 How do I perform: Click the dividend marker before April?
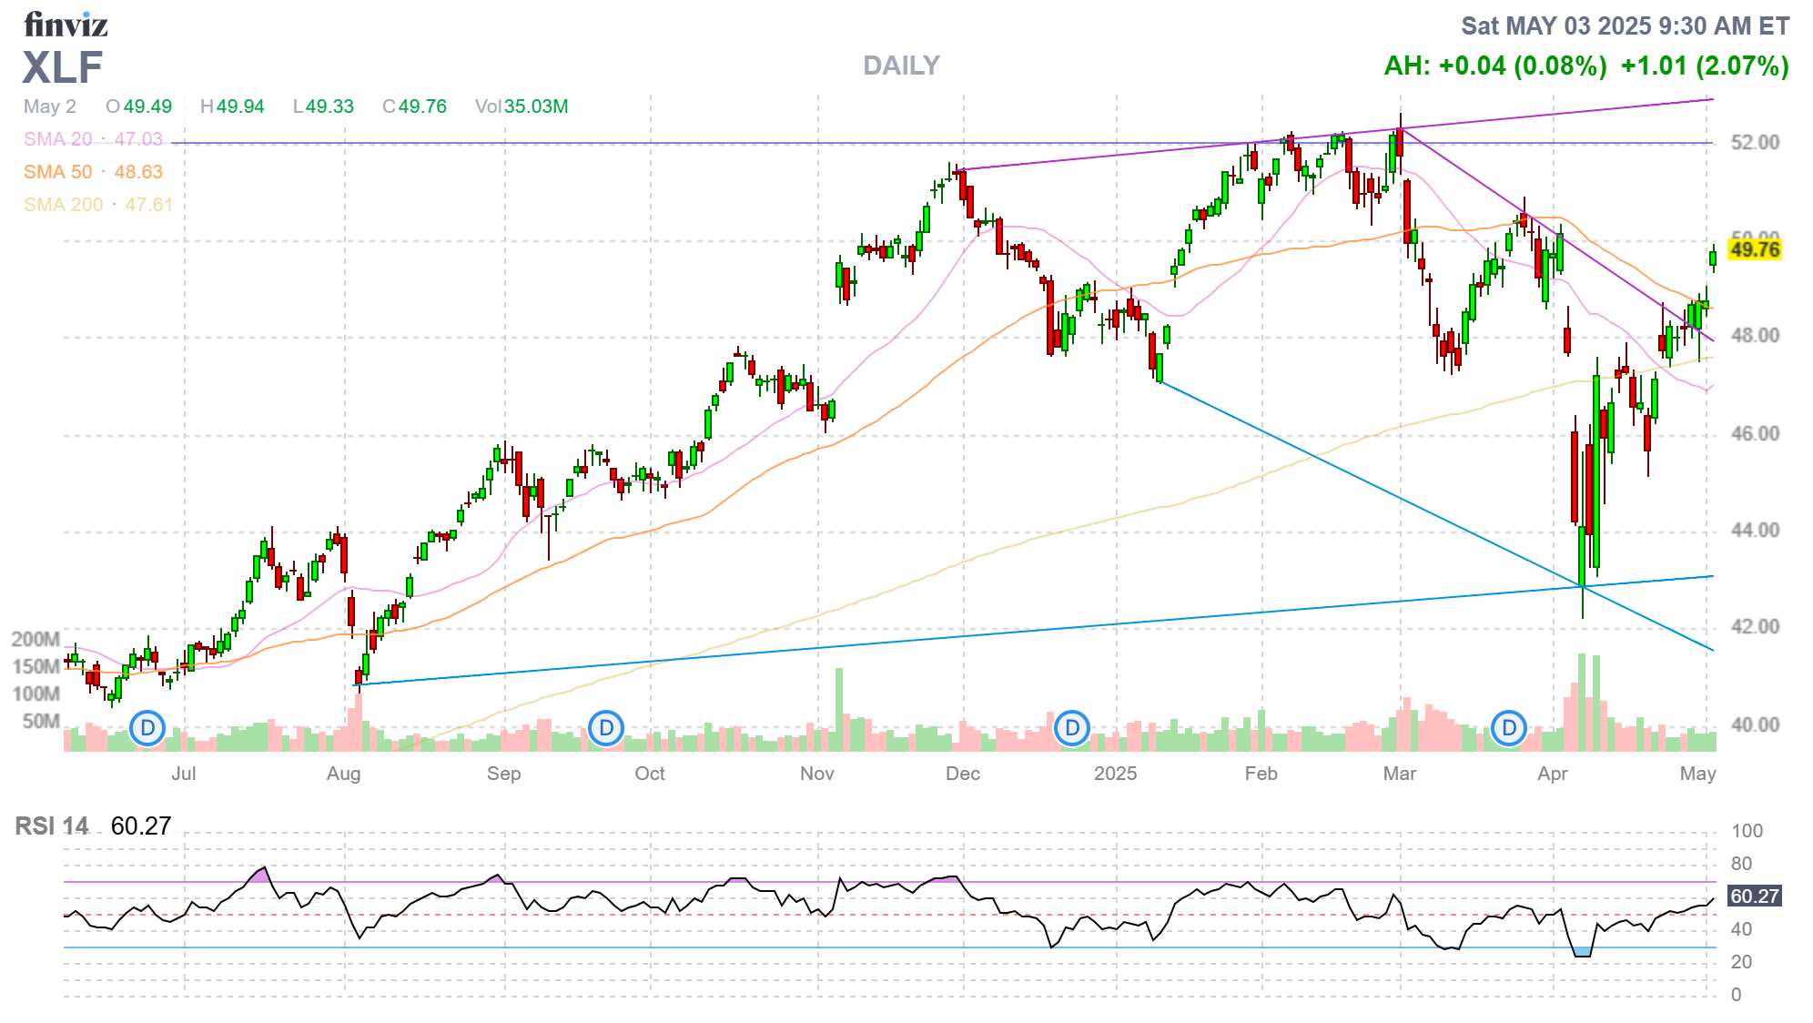(1509, 728)
